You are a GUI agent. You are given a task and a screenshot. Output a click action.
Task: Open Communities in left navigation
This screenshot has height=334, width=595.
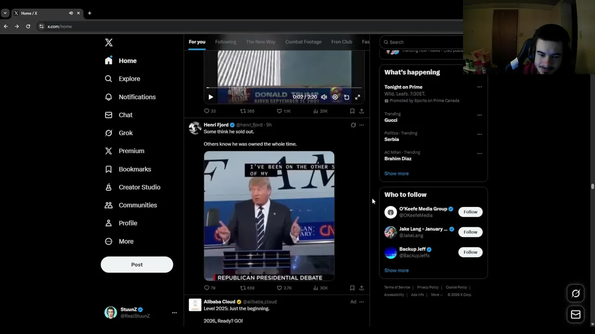[131, 205]
